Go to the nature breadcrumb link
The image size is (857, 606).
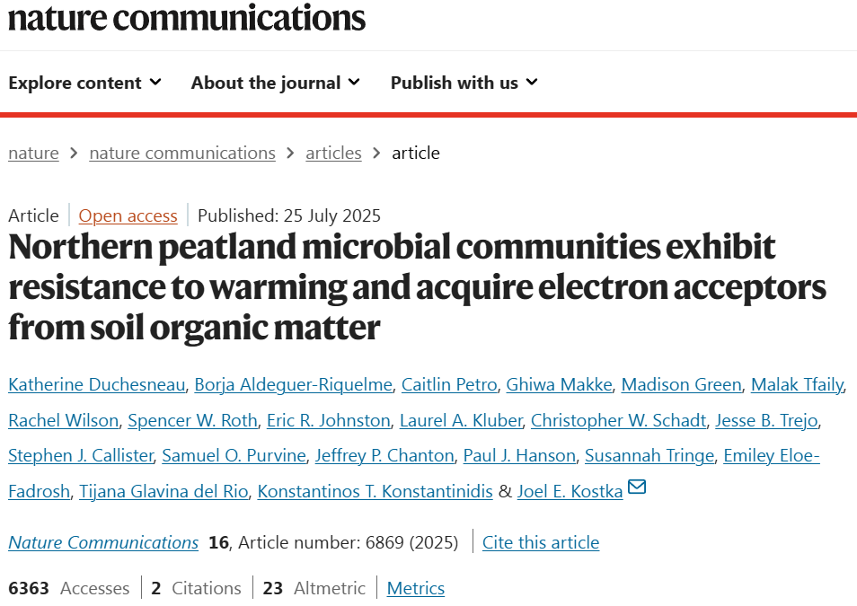(x=33, y=153)
